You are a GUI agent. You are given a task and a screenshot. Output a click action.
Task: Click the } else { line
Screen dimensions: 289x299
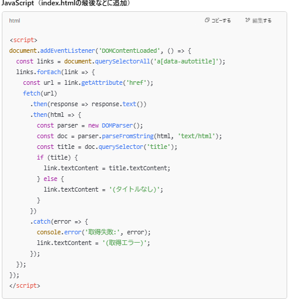[x=51, y=179]
